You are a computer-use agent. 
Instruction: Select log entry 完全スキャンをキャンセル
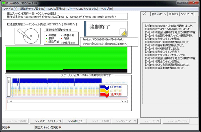point(165,55)
